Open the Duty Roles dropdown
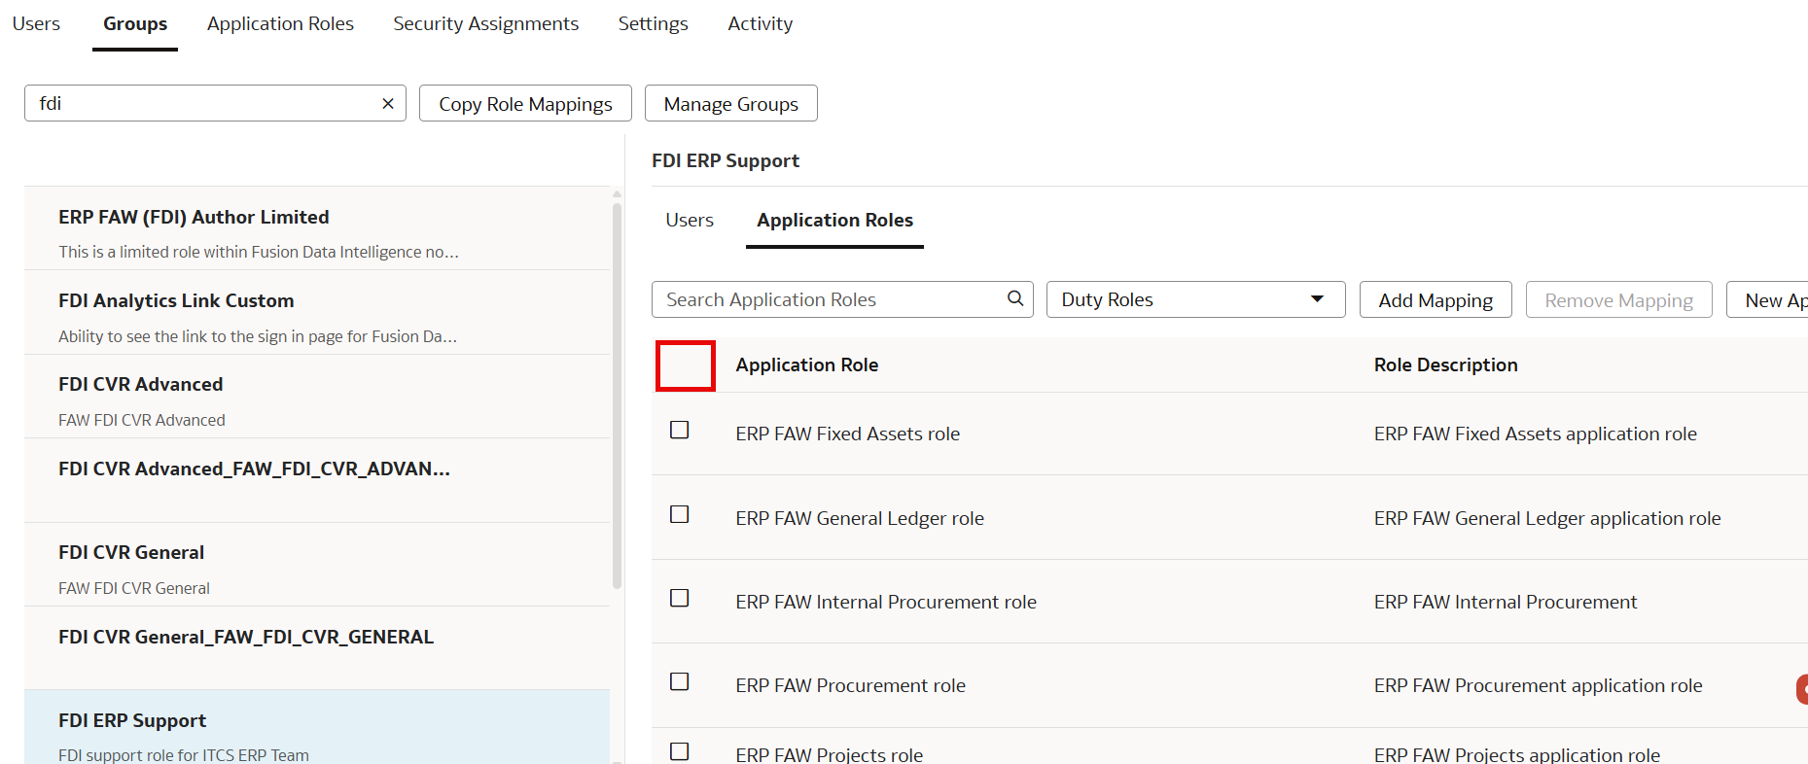 click(x=1195, y=299)
